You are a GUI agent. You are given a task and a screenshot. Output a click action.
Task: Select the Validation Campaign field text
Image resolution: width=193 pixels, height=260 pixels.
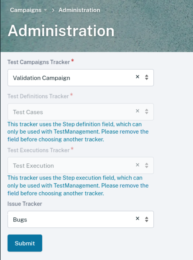[41, 78]
